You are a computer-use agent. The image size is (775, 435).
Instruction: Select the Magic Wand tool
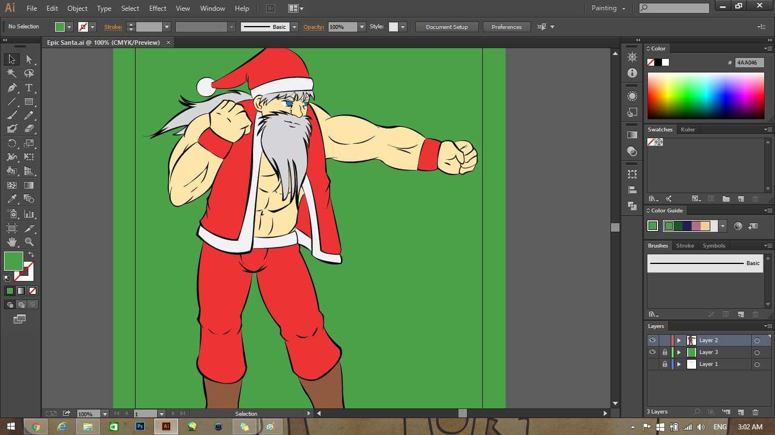point(11,74)
